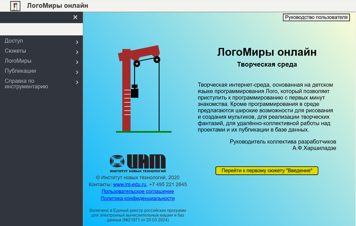Click the © Институт новых технологий, 2020 text
Screen dimensions: 356x226
pyautogui.click(x=137, y=178)
